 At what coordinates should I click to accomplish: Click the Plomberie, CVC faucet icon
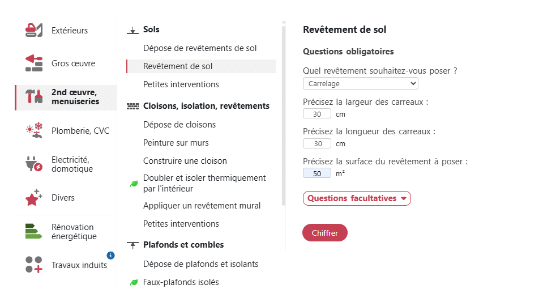click(34, 130)
